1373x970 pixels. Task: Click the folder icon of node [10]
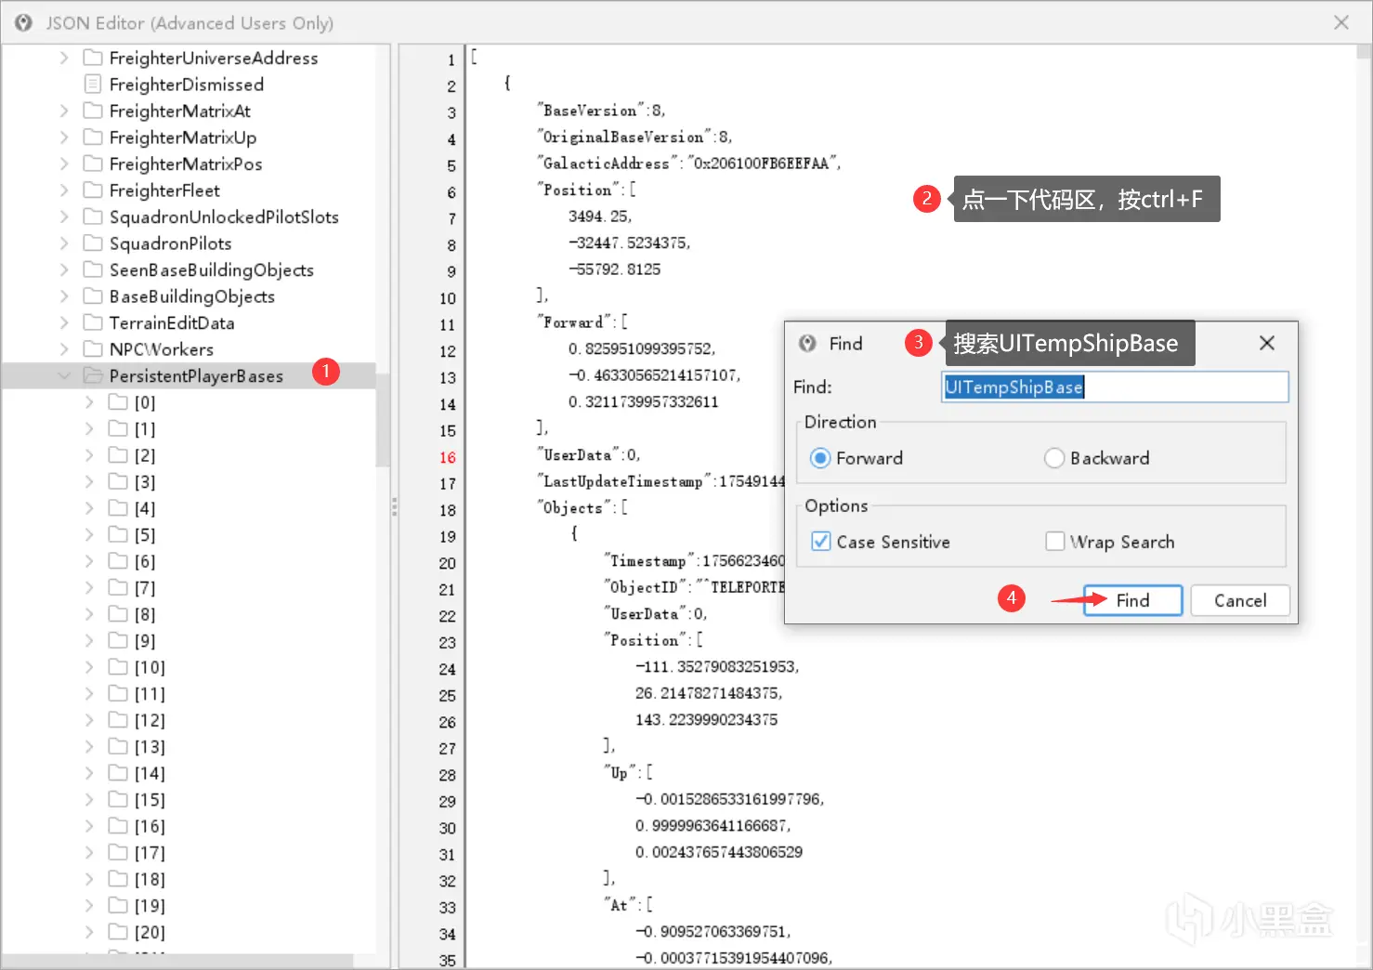(118, 667)
